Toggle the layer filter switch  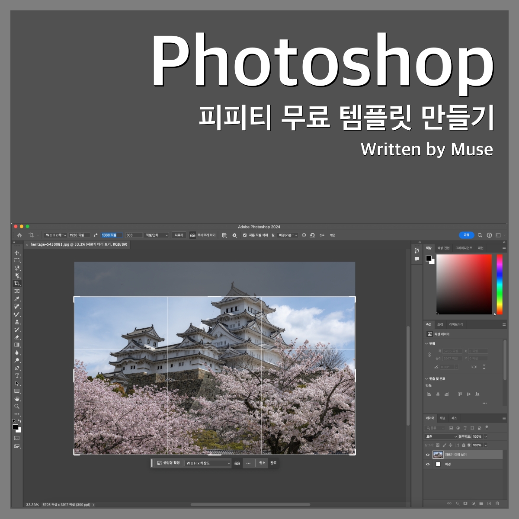pyautogui.click(x=487, y=427)
